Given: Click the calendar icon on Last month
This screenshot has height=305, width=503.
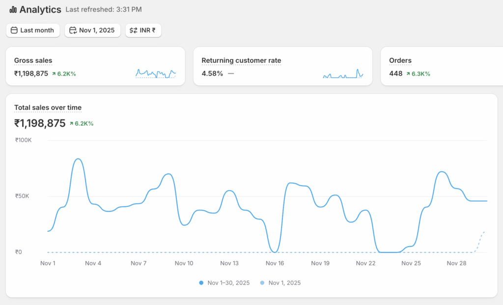Looking at the screenshot, I should 14,30.
